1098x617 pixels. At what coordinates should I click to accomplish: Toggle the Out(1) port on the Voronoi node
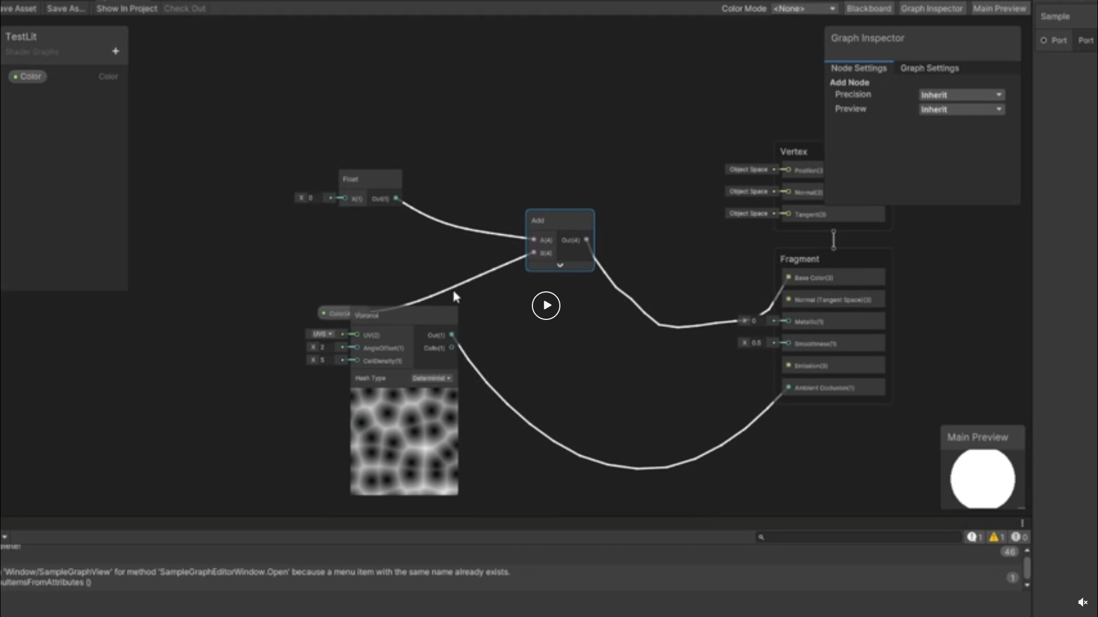[x=453, y=335]
